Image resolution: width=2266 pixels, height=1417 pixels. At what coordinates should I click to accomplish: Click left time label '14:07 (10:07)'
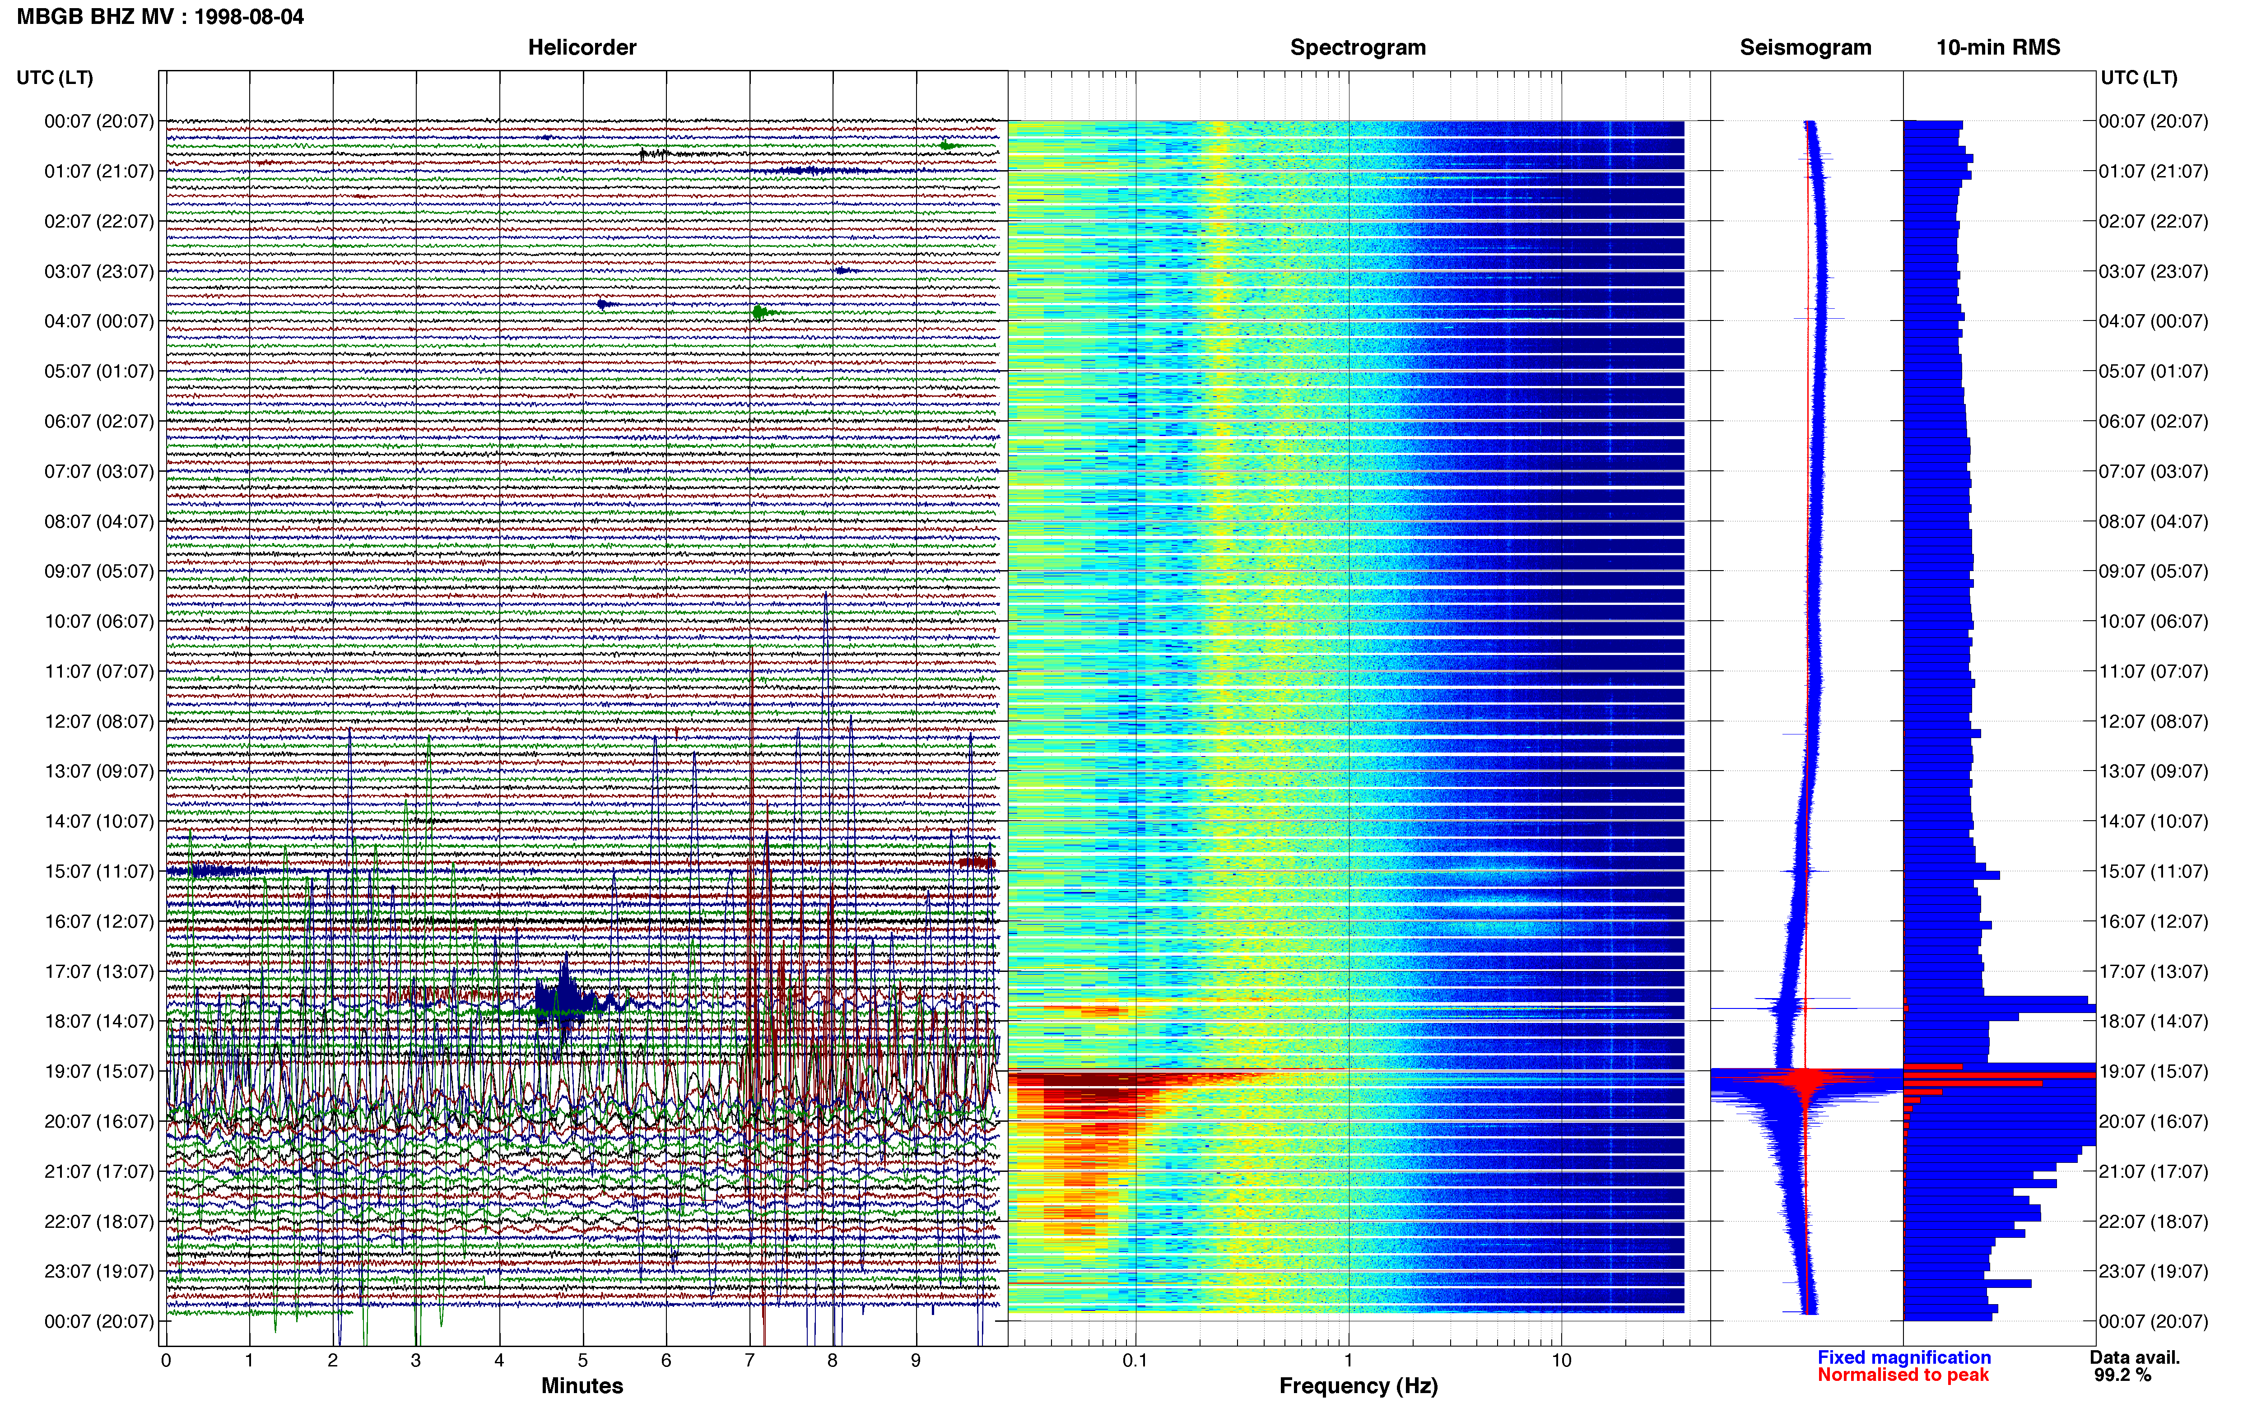tap(99, 821)
